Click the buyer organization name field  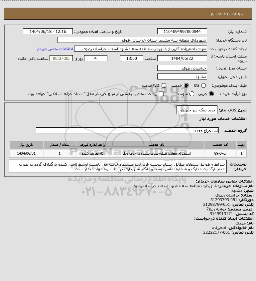click(x=132, y=40)
